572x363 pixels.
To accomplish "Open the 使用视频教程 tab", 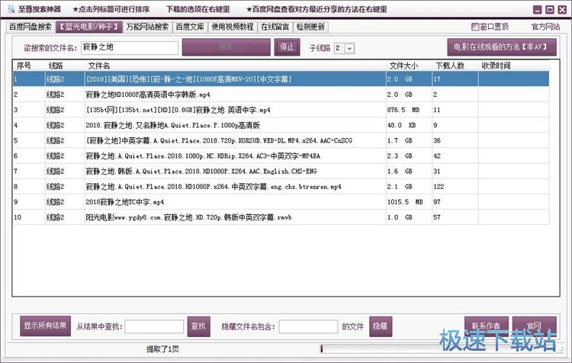I will tap(233, 27).
